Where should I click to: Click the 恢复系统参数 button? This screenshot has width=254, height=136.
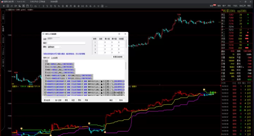coord(118,57)
